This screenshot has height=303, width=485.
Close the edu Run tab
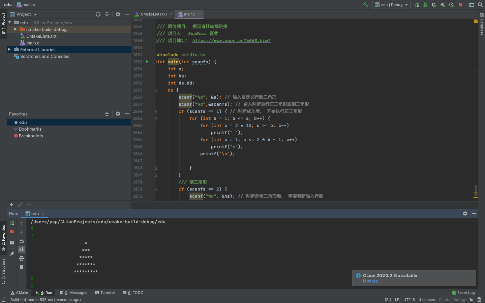point(43,214)
